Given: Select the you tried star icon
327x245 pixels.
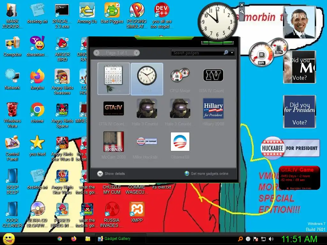Looking at the screenshot, I should (x=37, y=146).
